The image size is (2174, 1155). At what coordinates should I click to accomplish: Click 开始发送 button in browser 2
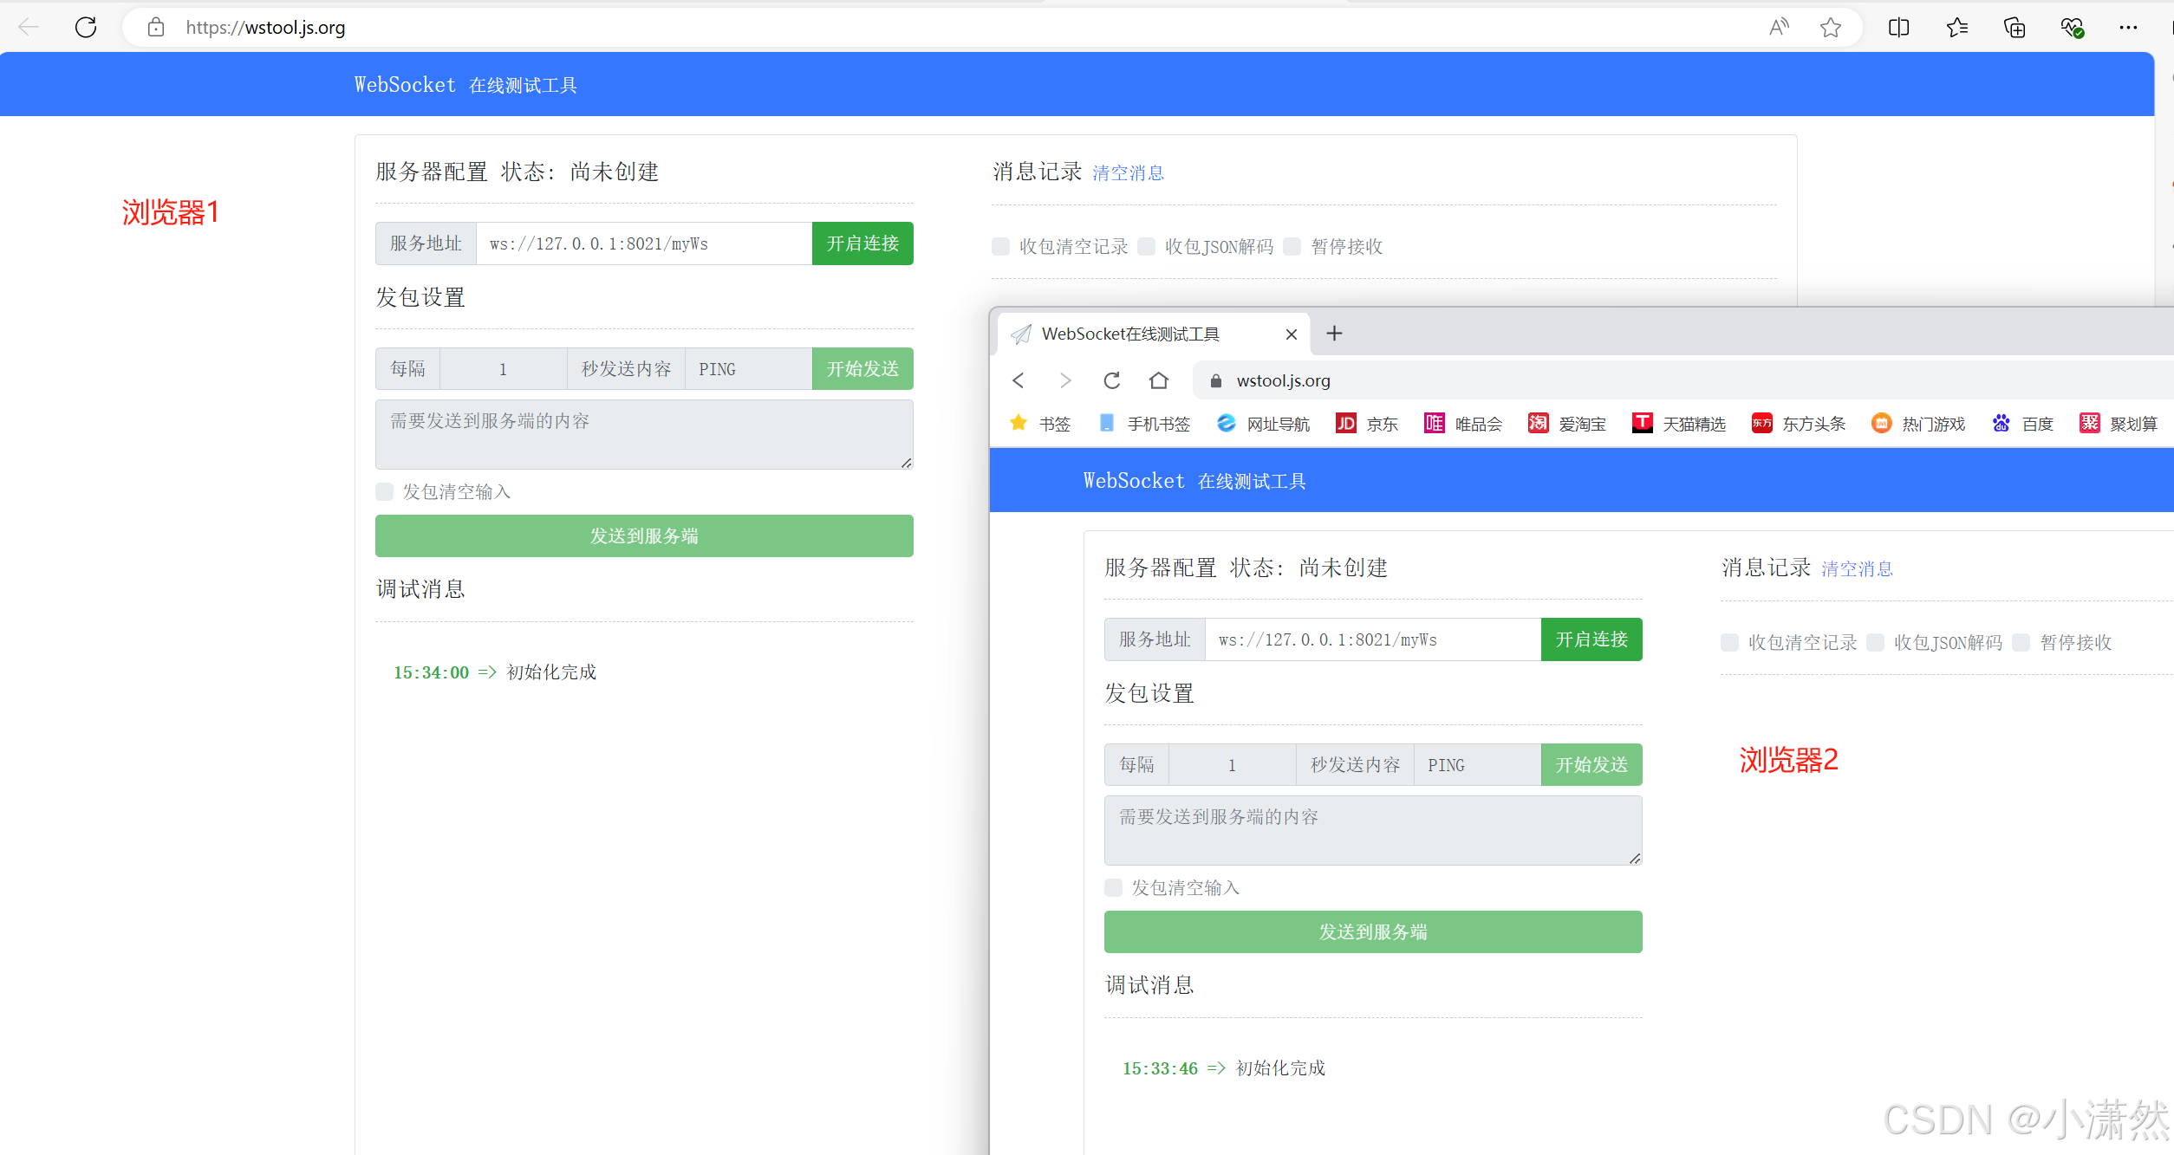tap(1591, 765)
